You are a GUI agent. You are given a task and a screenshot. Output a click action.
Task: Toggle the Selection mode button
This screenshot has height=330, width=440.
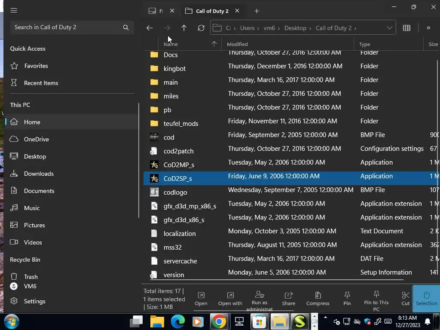click(x=426, y=299)
